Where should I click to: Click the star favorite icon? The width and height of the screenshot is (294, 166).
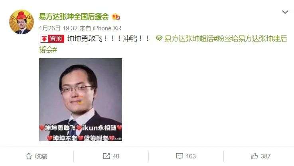[29, 156]
